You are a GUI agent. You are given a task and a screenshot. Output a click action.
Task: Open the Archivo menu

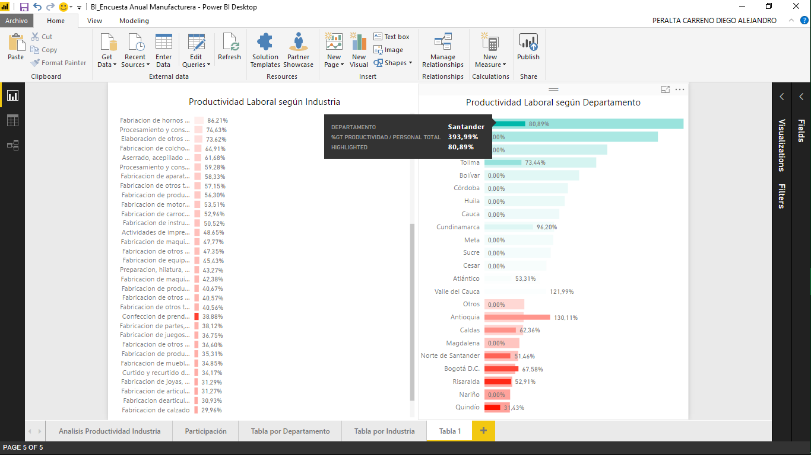coord(17,21)
